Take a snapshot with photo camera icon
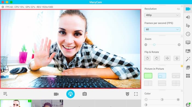This screenshot has height=107, width=192. [x=84, y=94]
